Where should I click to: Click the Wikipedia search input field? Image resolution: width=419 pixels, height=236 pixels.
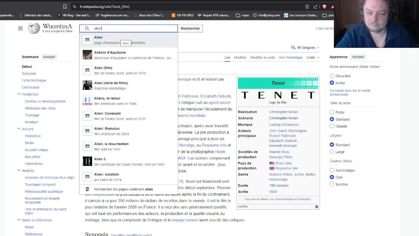pyautogui.click(x=129, y=29)
